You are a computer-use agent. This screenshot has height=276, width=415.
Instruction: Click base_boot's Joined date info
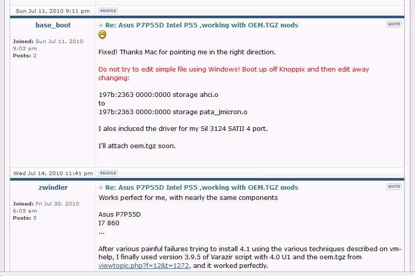click(48, 45)
